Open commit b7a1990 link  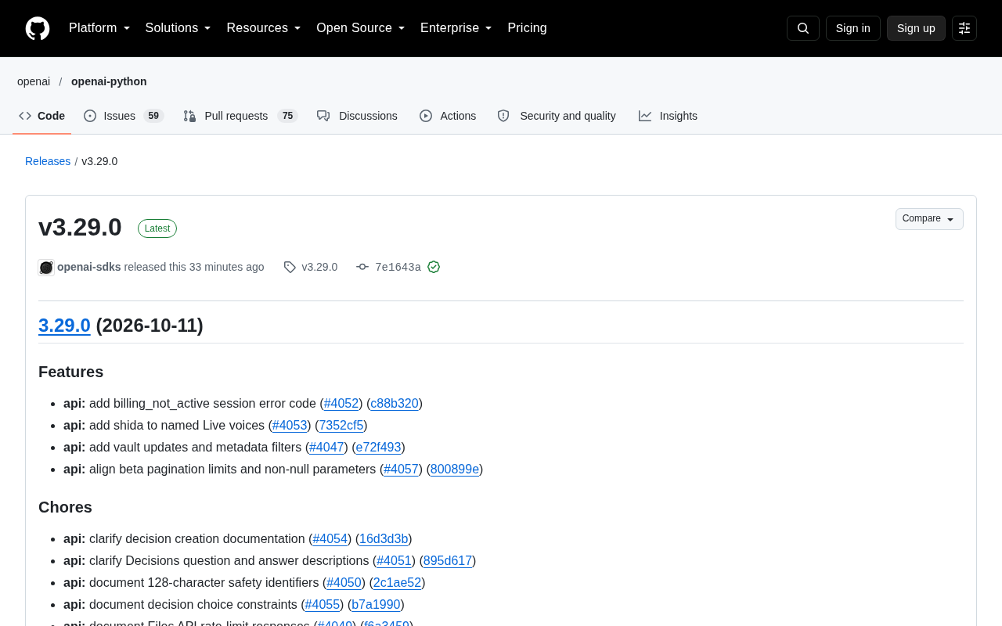click(x=377, y=605)
